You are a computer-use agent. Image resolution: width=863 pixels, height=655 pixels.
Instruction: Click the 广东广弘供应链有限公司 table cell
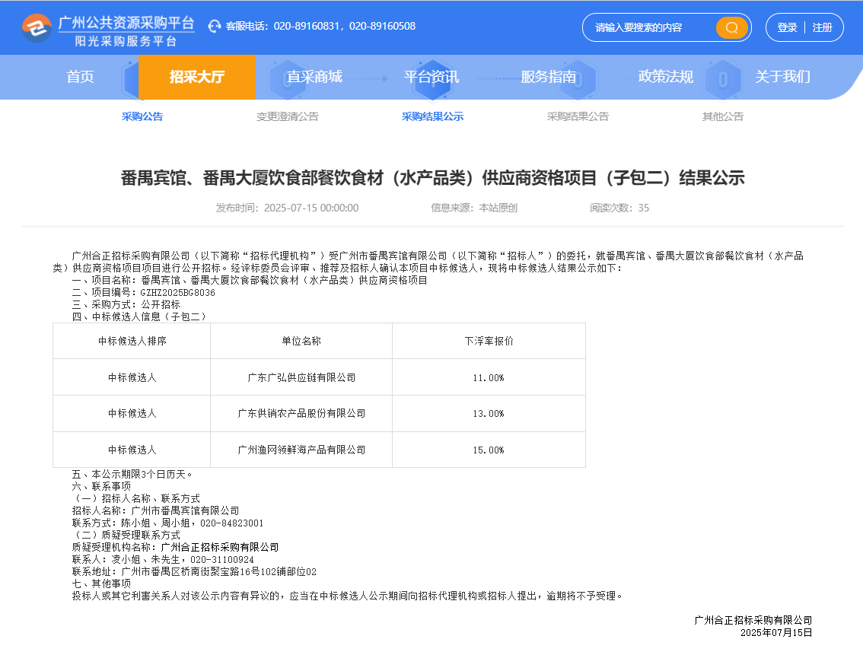click(x=301, y=377)
